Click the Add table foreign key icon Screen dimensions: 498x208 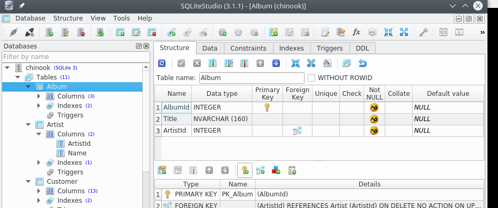260,171
